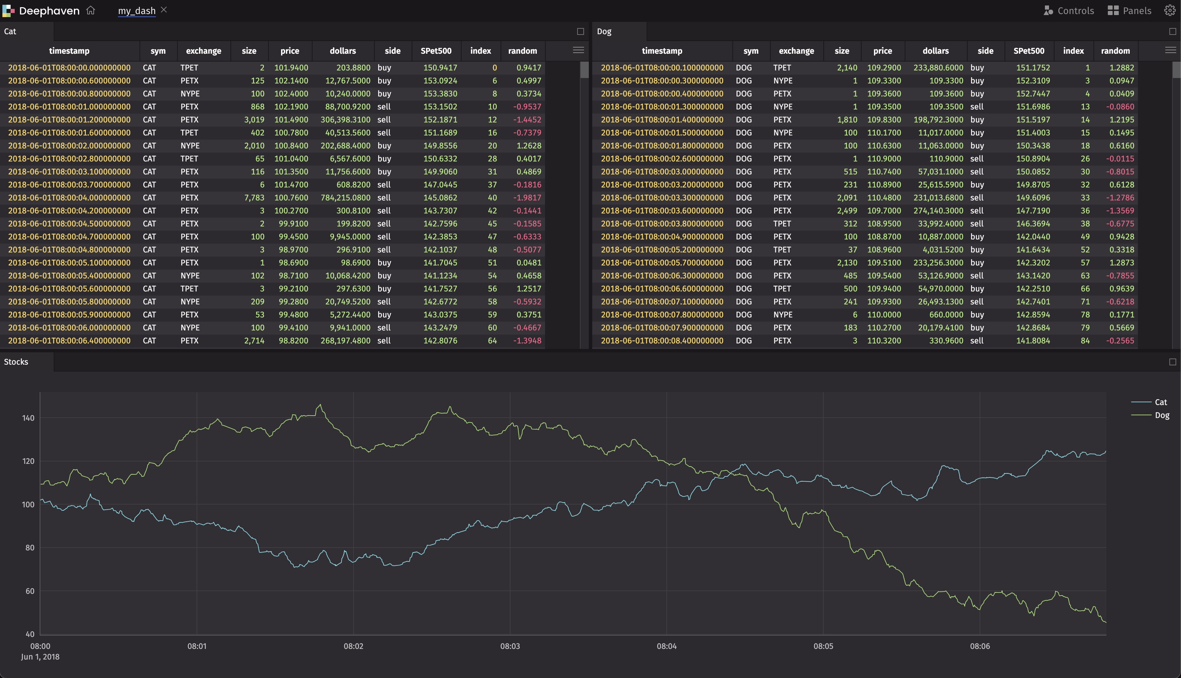Image resolution: width=1181 pixels, height=678 pixels.
Task: Click the Deephaven logo
Action: click(8, 10)
